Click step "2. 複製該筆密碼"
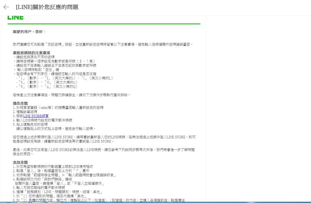The image size is (311, 203). pyautogui.click(x=25, y=112)
